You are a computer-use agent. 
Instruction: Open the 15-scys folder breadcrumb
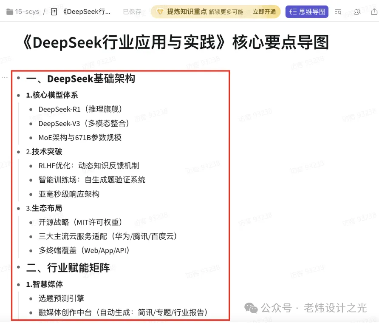27,11
